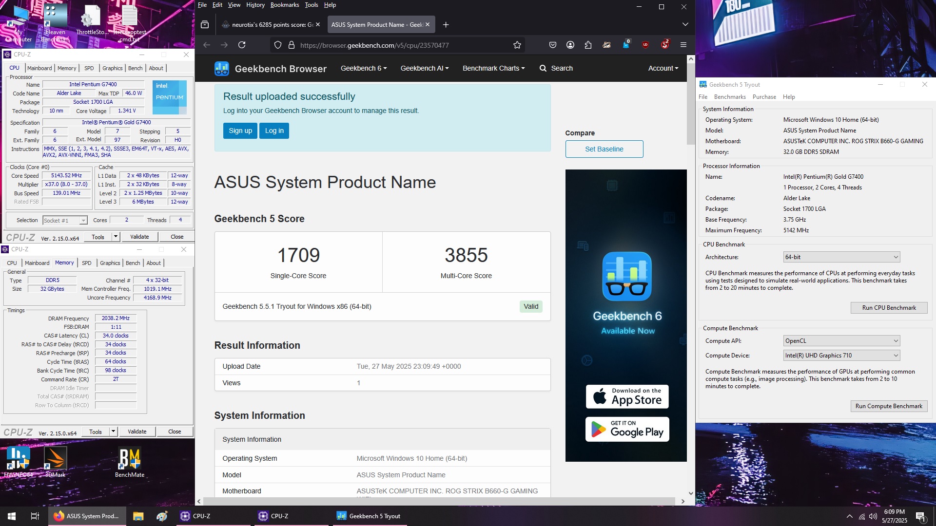Open Firefox History menu
936x526 pixels.
tap(255, 5)
